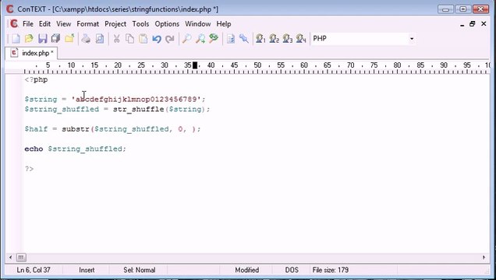Click the Replace icon

[x=214, y=39]
